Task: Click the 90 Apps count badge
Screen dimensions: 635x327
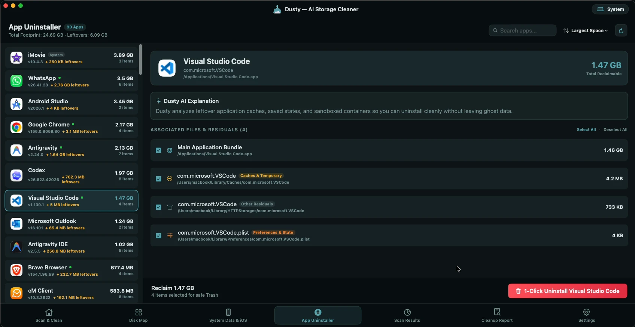Action: point(75,27)
